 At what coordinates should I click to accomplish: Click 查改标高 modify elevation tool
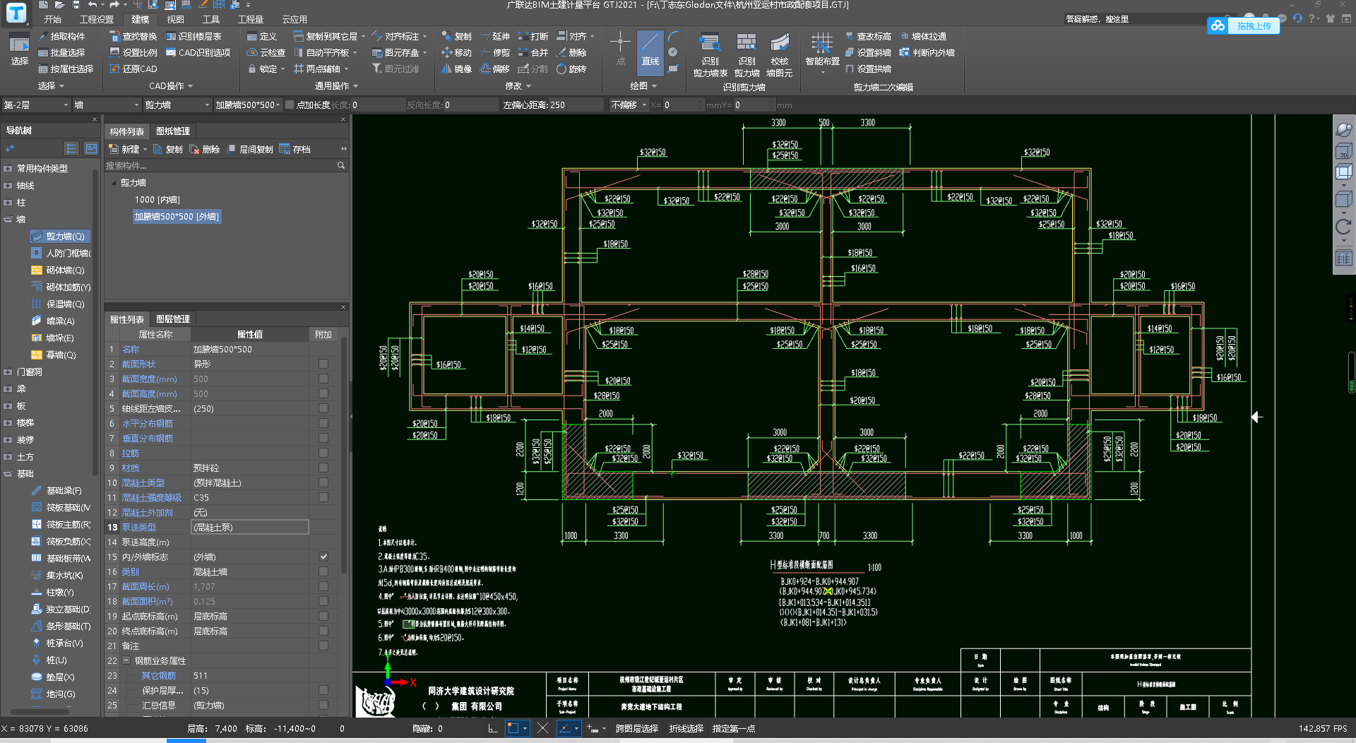868,36
